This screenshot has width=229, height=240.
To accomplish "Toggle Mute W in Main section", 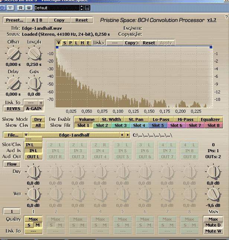I will point(213,231).
